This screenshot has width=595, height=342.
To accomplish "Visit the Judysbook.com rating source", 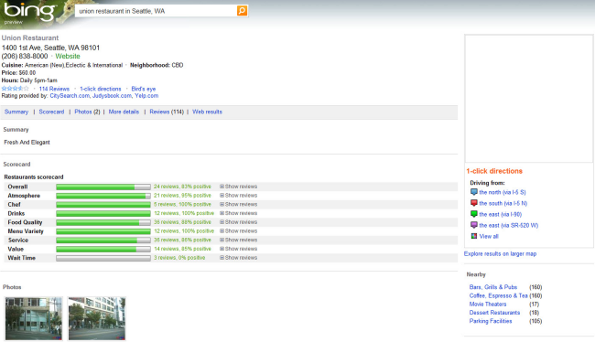I will tap(113, 96).
